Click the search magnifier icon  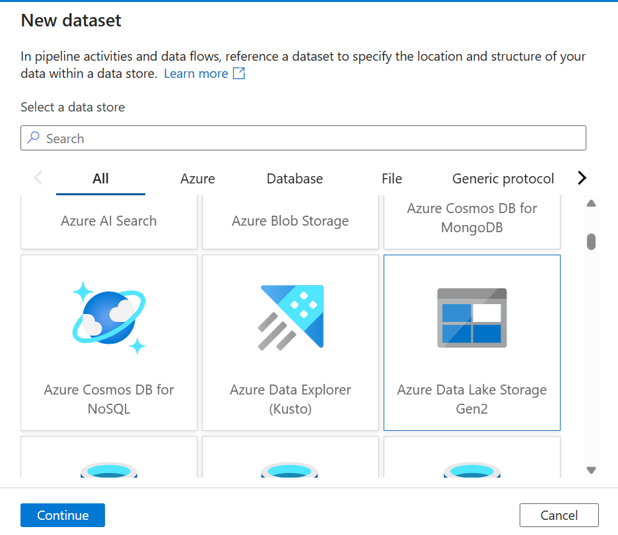point(33,138)
